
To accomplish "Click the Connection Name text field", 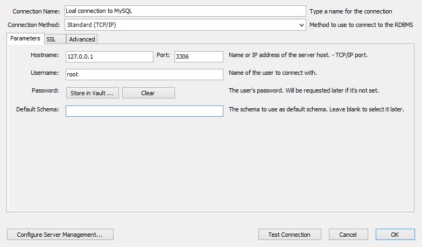I will point(185,11).
